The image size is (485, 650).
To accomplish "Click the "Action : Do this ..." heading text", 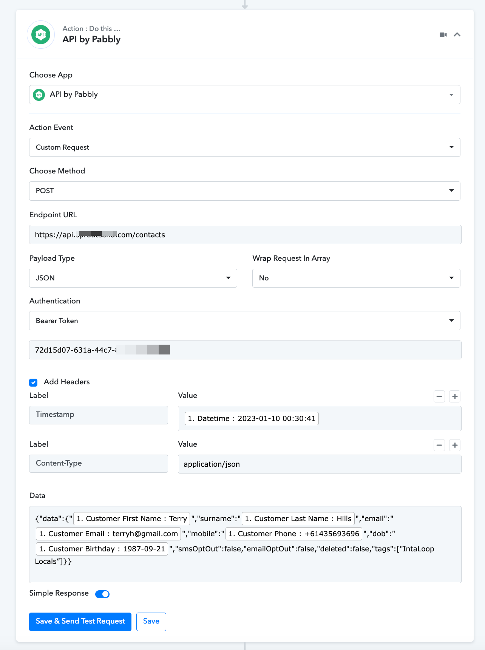I will [x=91, y=29].
